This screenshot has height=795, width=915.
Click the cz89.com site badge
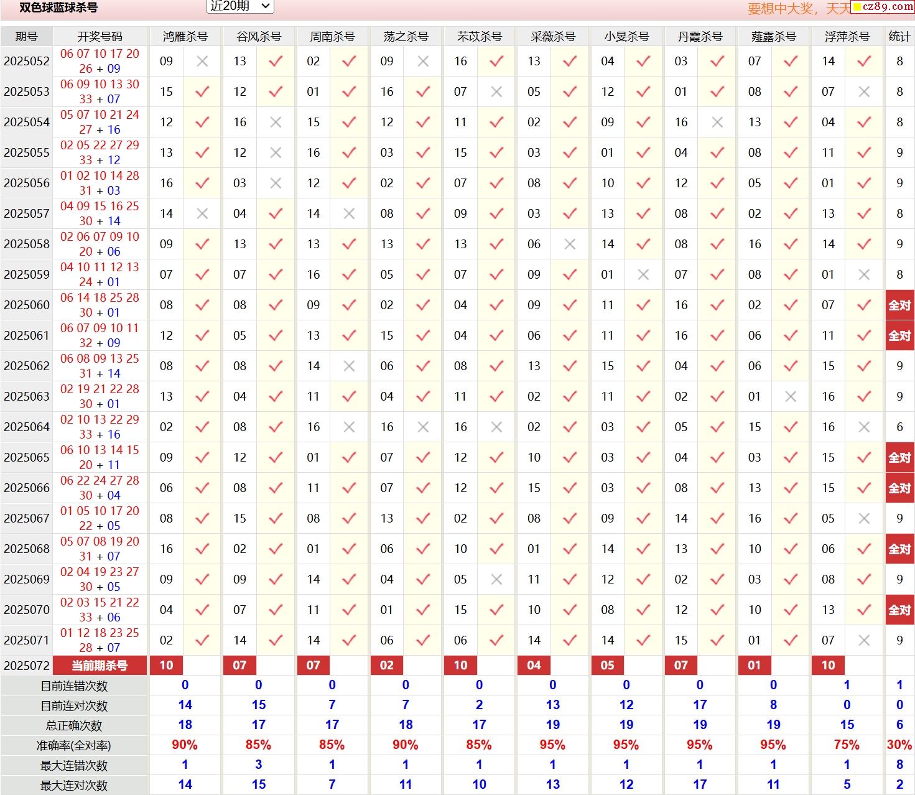[x=883, y=6]
